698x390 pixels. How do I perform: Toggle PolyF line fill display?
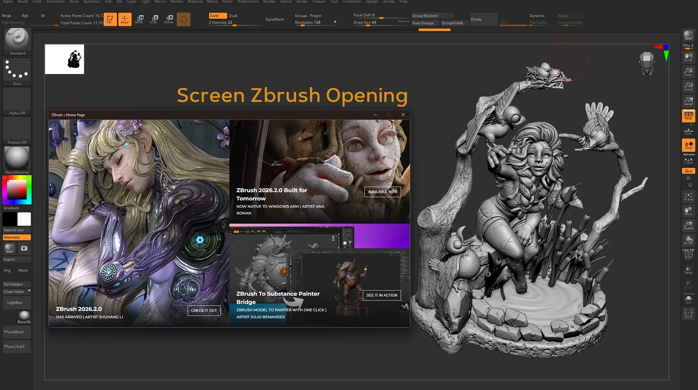688,255
